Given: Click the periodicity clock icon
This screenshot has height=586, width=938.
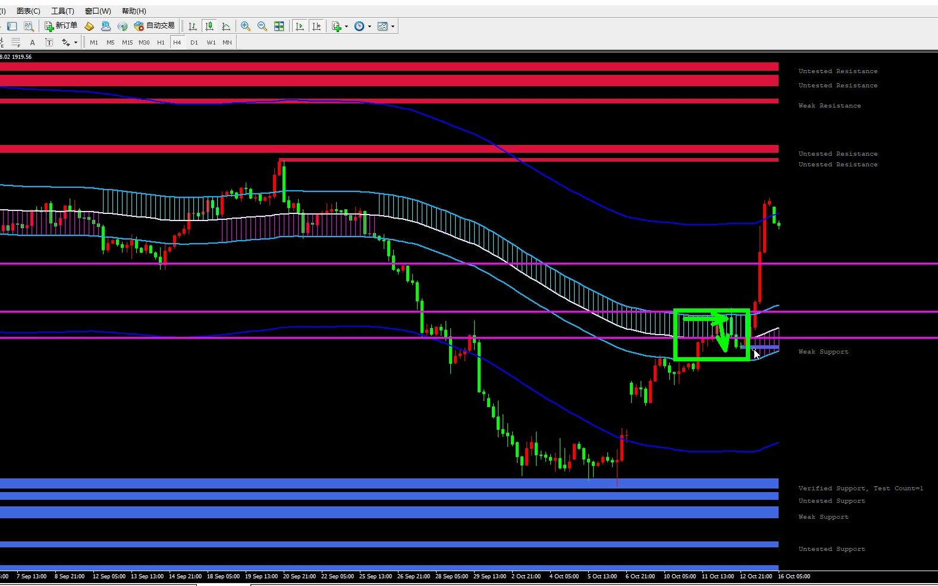Looking at the screenshot, I should tap(359, 26).
